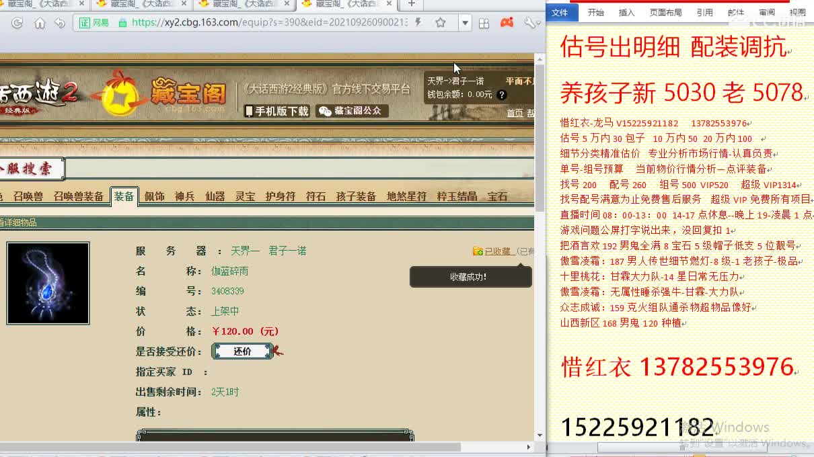Open the 视图 ribbon tab in Word
Image resolution: width=814 pixels, height=457 pixels.
coord(797,12)
